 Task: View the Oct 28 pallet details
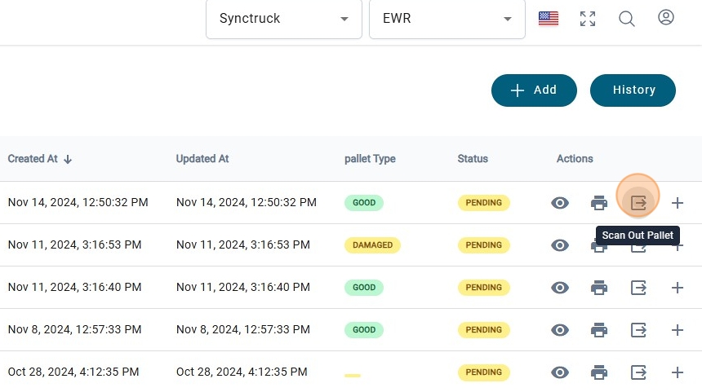coord(560,372)
